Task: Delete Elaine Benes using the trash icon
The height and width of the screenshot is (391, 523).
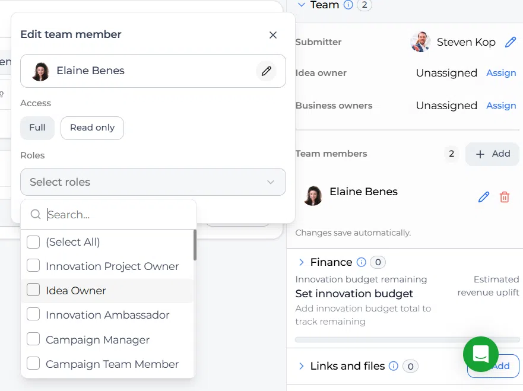Action: tap(505, 197)
